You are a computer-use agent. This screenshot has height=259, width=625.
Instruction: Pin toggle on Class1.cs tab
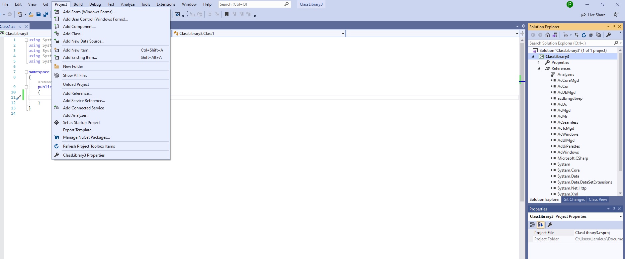[20, 27]
